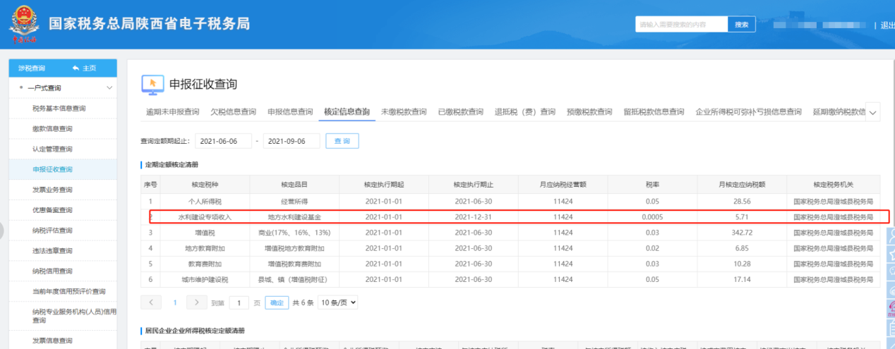Click 涉税查询 sidebar header
The image size is (895, 349).
(32, 68)
